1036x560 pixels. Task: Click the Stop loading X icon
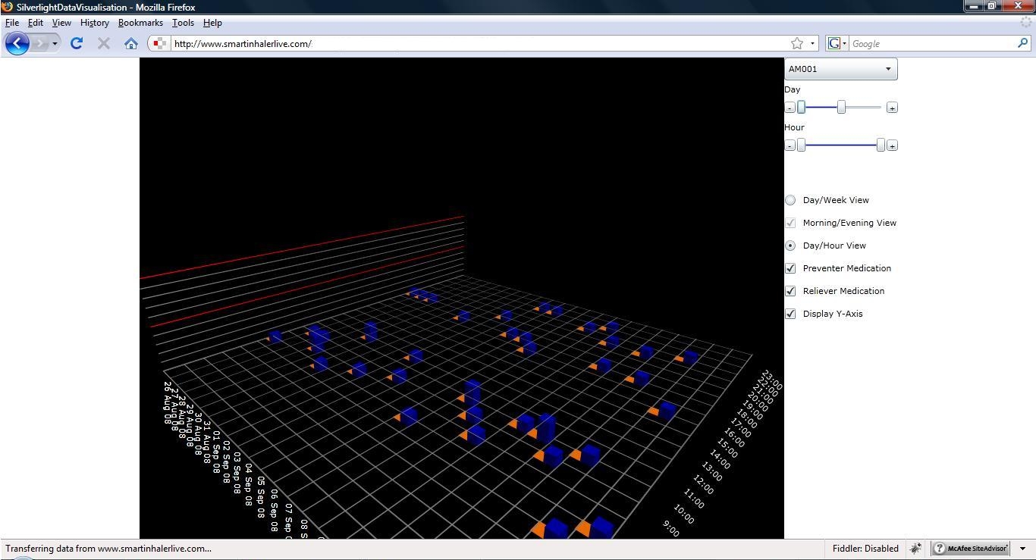pos(104,43)
